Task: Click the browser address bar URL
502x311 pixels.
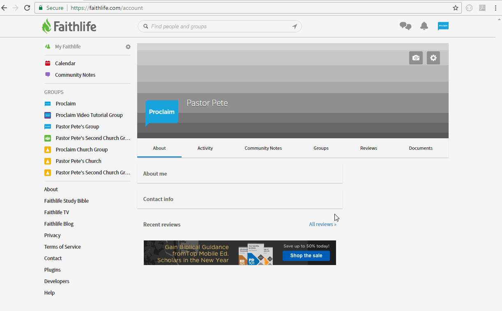Action: click(107, 8)
